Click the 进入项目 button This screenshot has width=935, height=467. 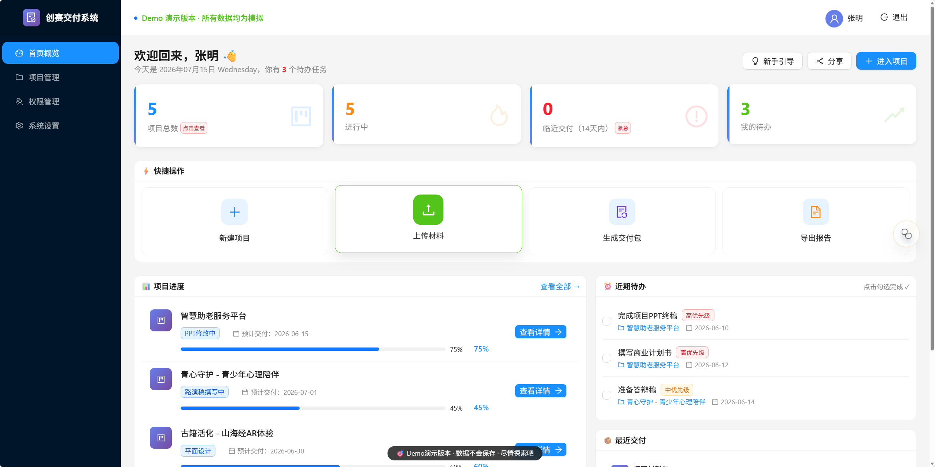tap(886, 61)
